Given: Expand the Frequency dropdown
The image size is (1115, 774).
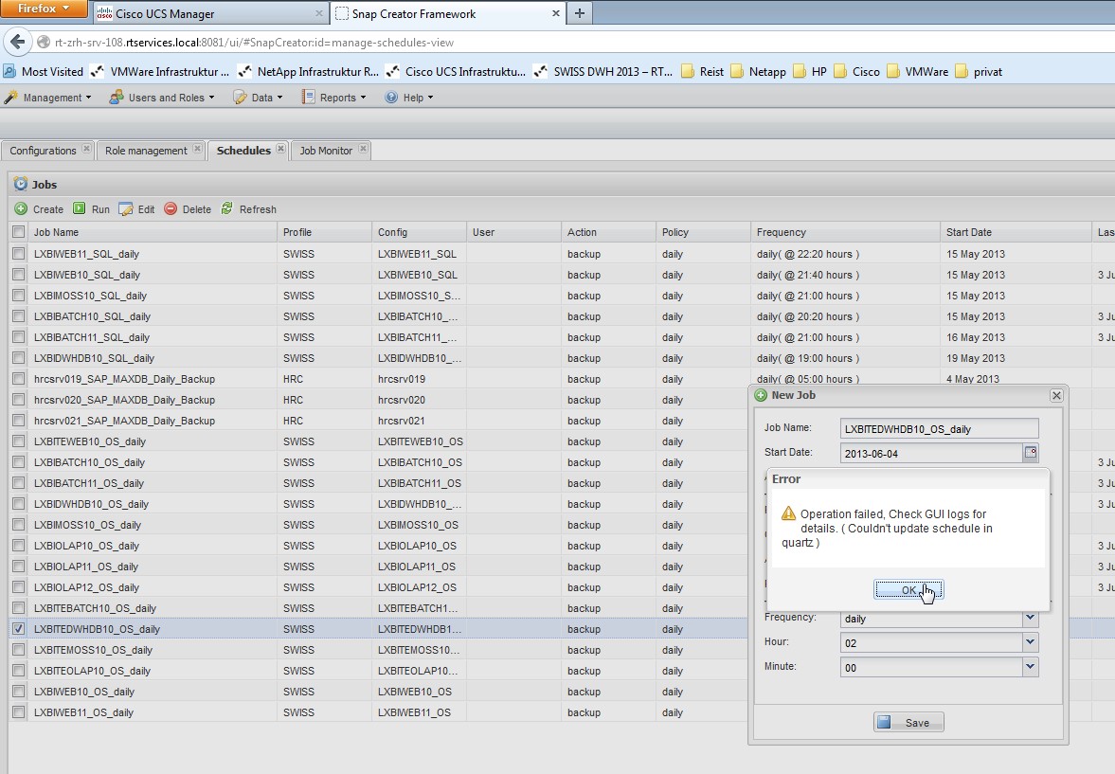Looking at the screenshot, I should point(1030,619).
